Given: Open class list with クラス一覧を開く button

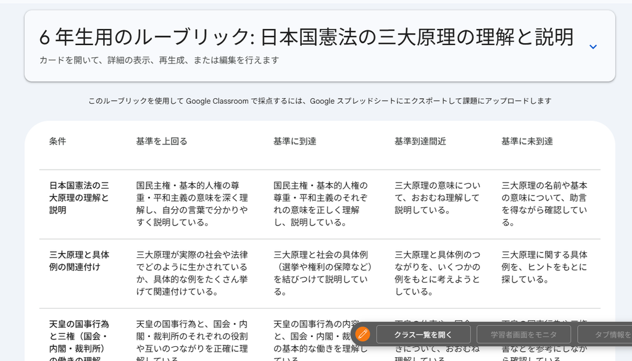Looking at the screenshot, I should (423, 334).
